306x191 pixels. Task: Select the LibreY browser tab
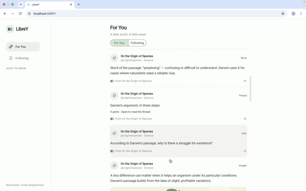50,5
